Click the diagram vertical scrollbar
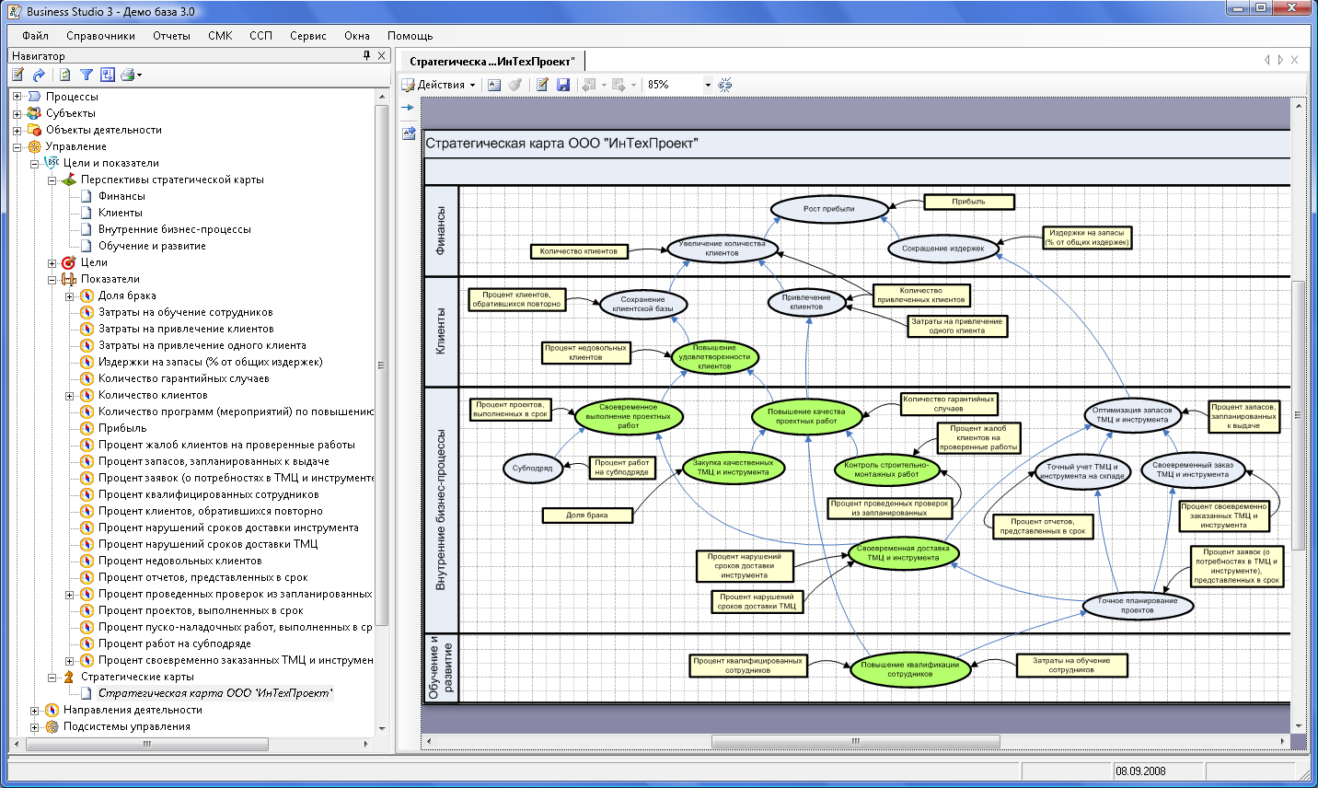 pyautogui.click(x=1299, y=414)
